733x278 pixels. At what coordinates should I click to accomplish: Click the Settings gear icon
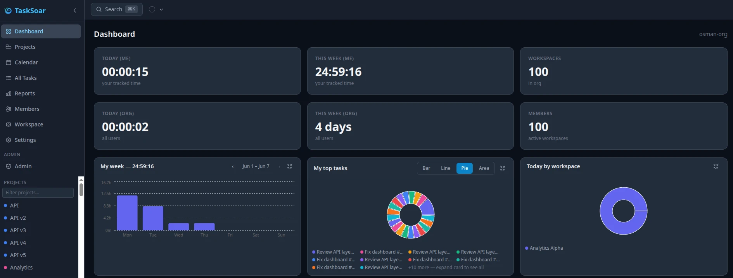[x=9, y=140]
